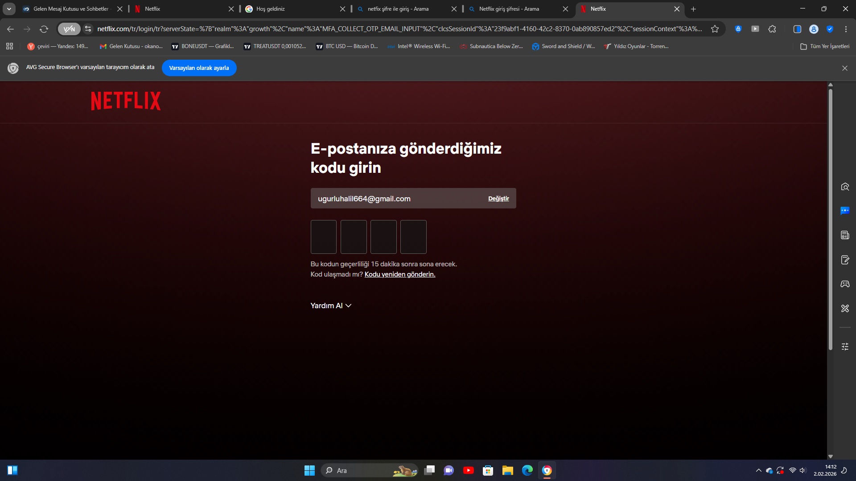Click the blue lock privacy toolbar icon
Screen dimensions: 856x481
(738, 29)
